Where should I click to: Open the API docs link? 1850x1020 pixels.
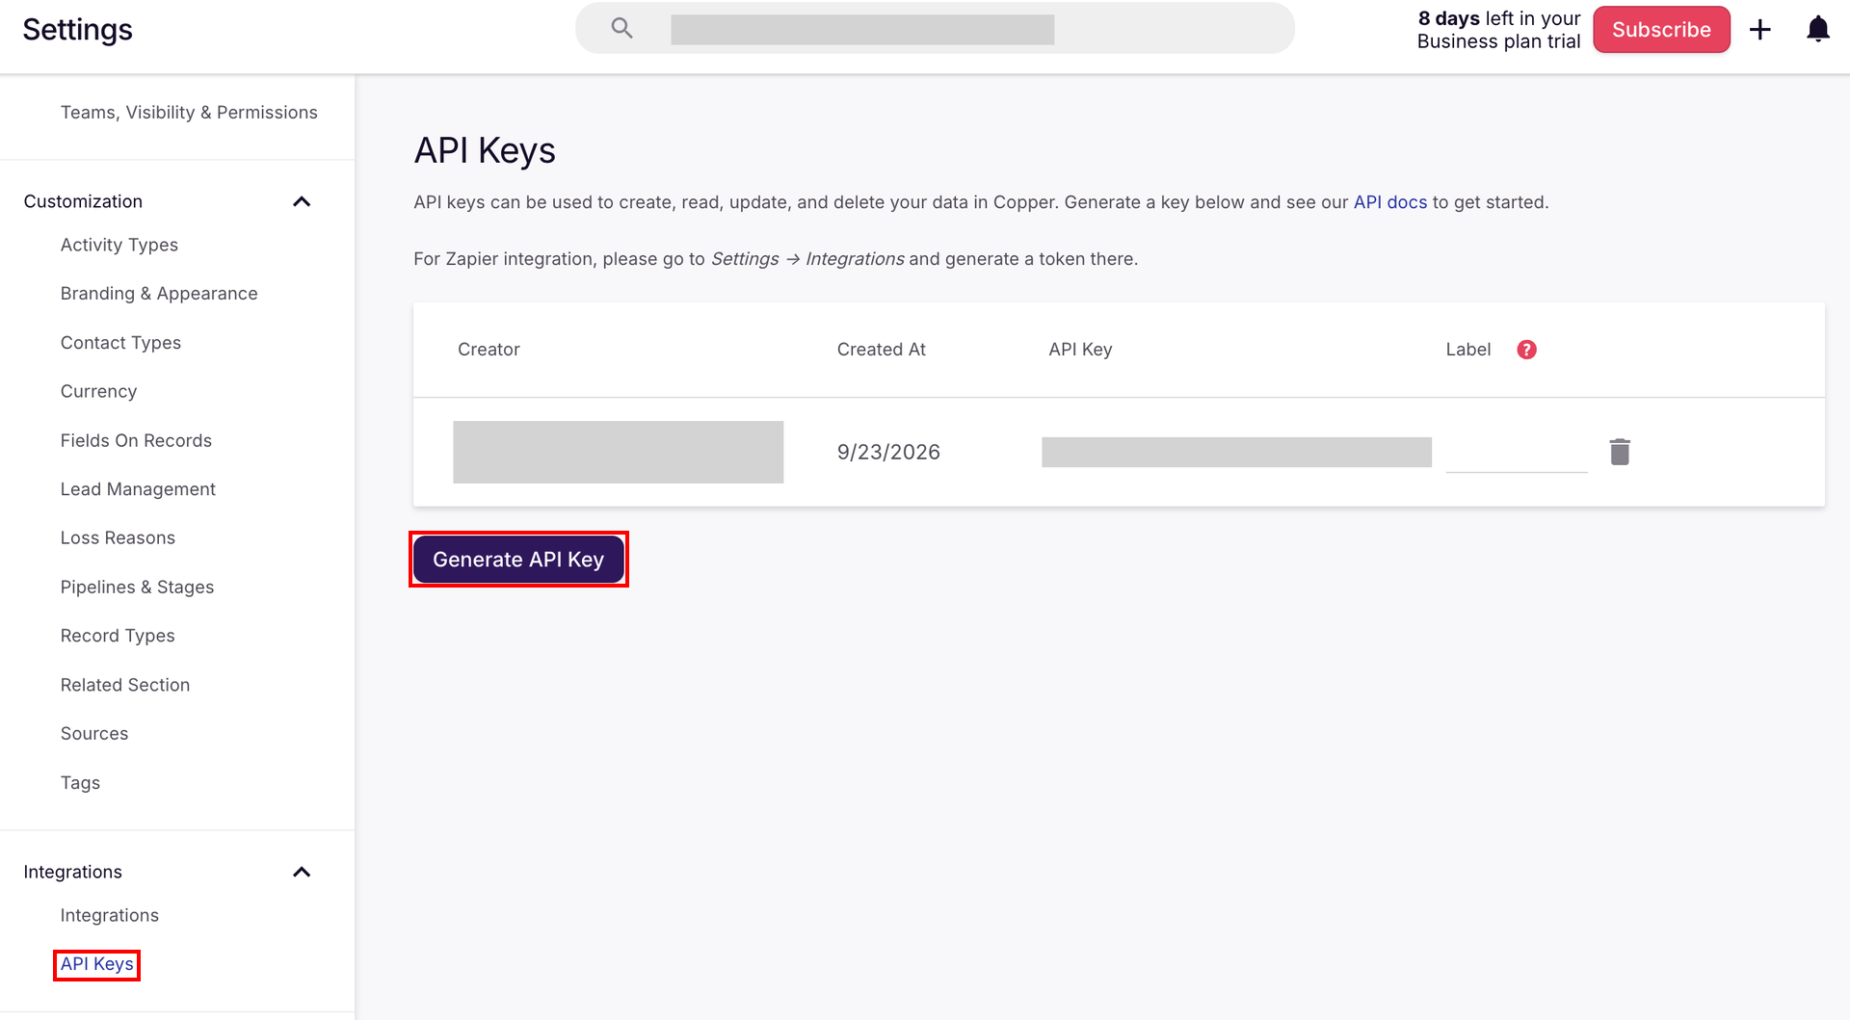(x=1389, y=202)
